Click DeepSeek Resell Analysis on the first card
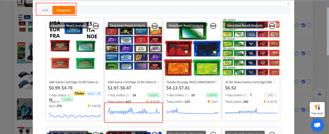329x134 pixels. click(69, 25)
